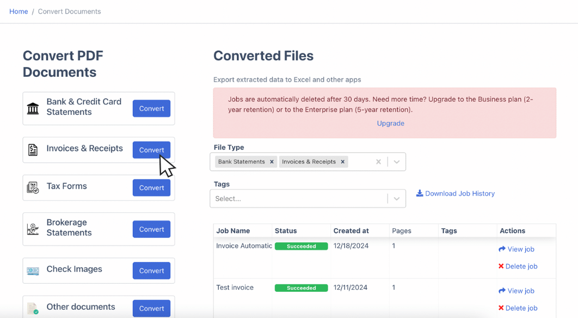Image resolution: width=578 pixels, height=318 pixels.
Task: Convert Check Images
Action: (151, 271)
